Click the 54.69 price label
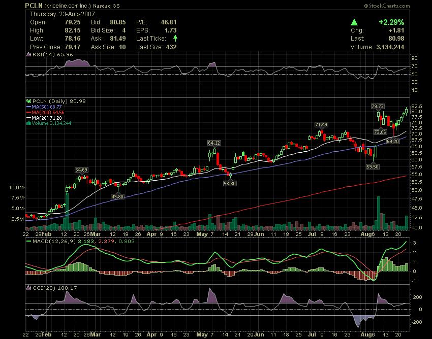The height and width of the screenshot is (339, 432). click(x=81, y=170)
